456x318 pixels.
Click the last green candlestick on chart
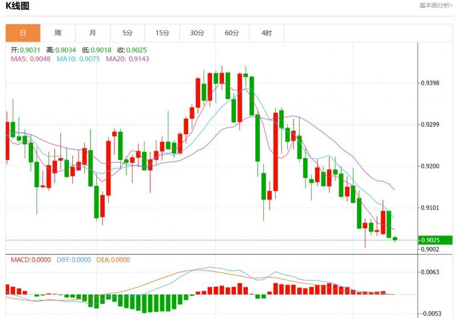coord(395,239)
